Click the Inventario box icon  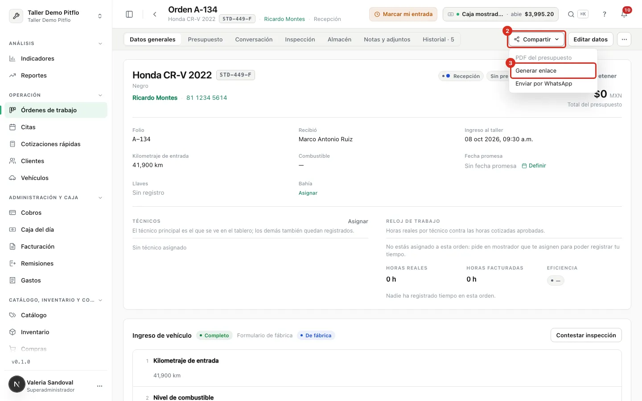click(12, 332)
